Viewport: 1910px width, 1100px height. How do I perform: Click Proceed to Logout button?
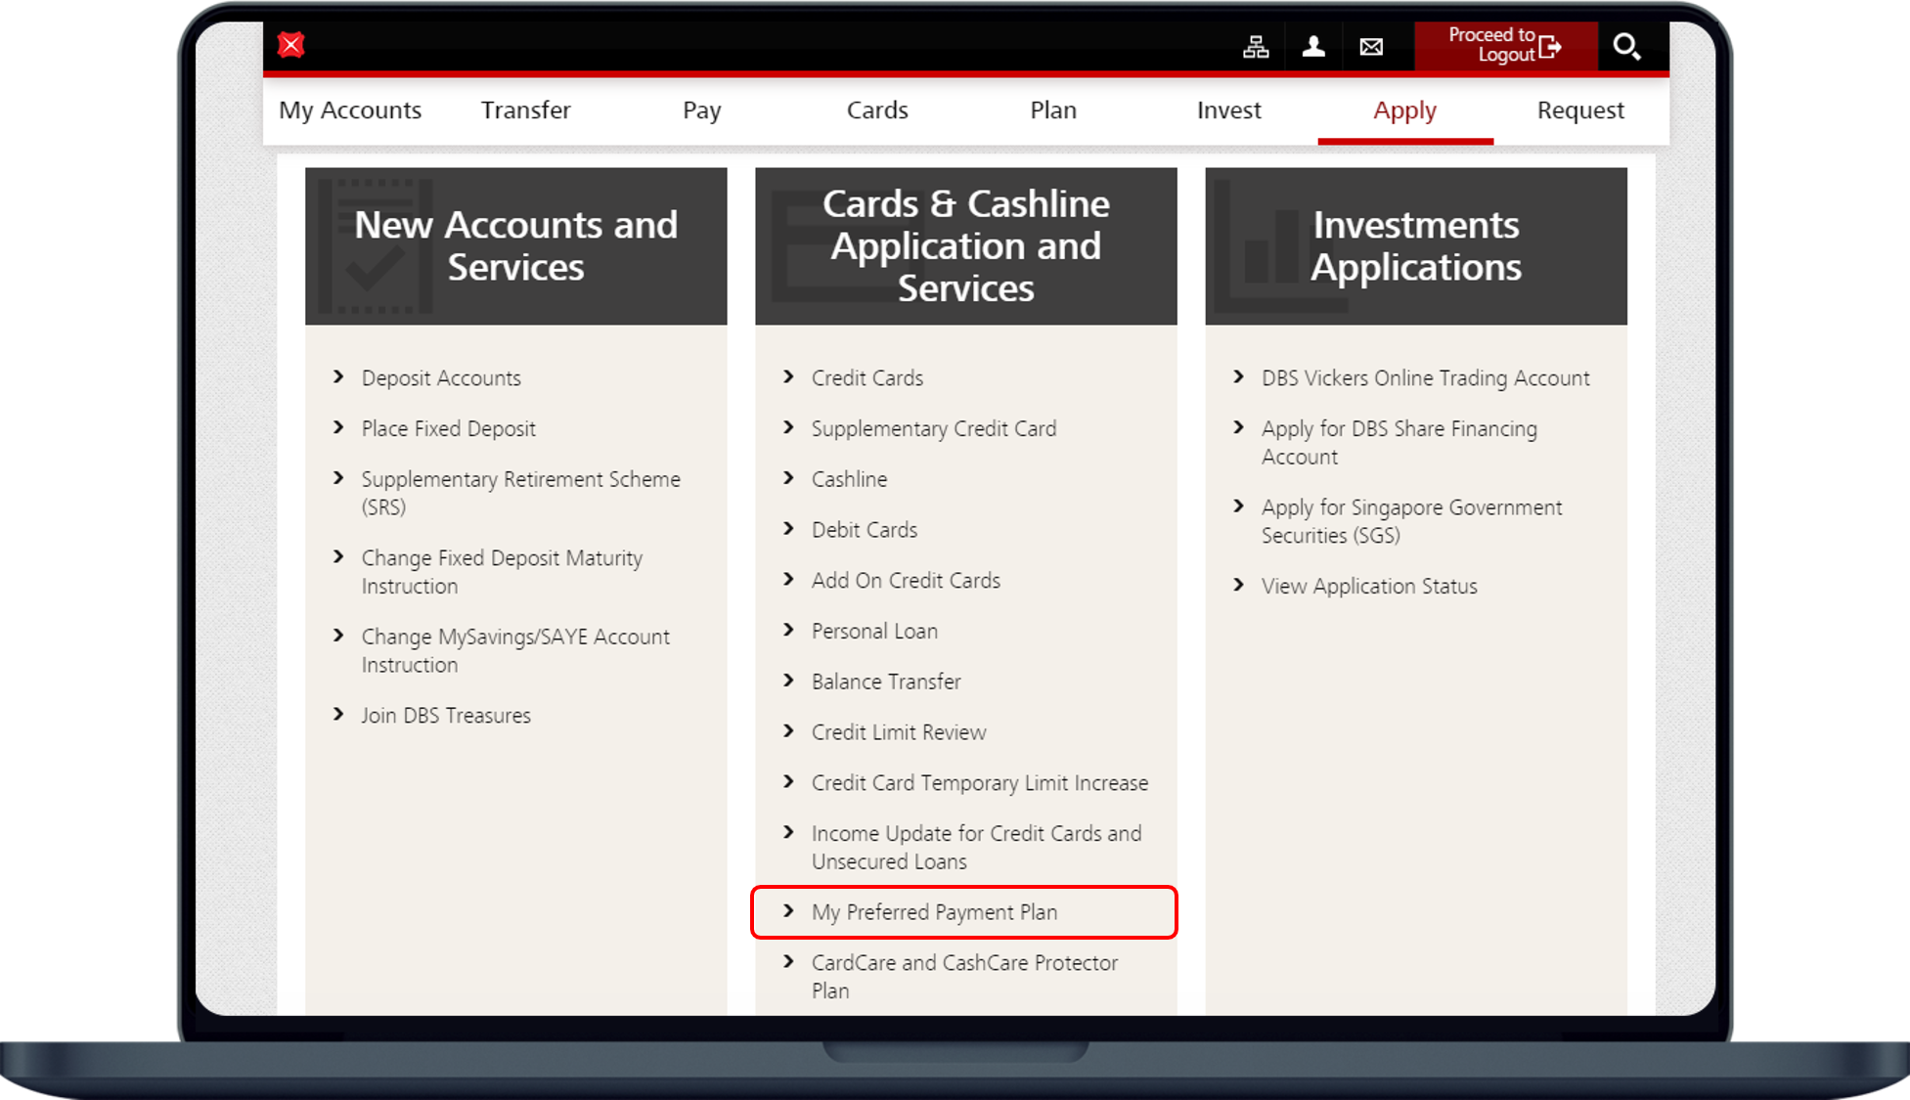click(x=1506, y=46)
